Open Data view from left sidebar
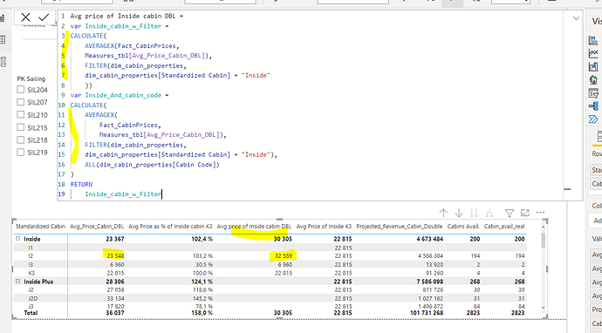The height and width of the screenshot is (333, 602). 3,39
